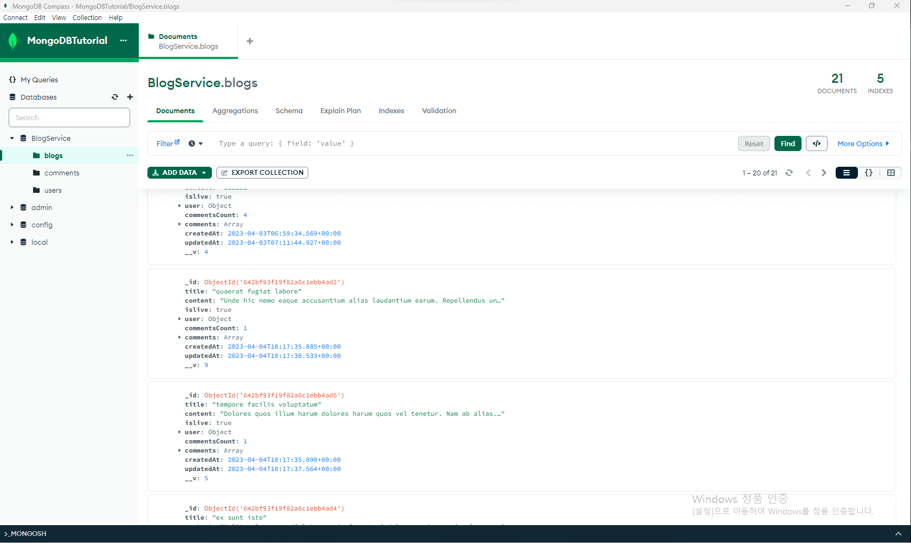The image size is (911, 543).
Task: Open the View menu
Action: pos(59,18)
